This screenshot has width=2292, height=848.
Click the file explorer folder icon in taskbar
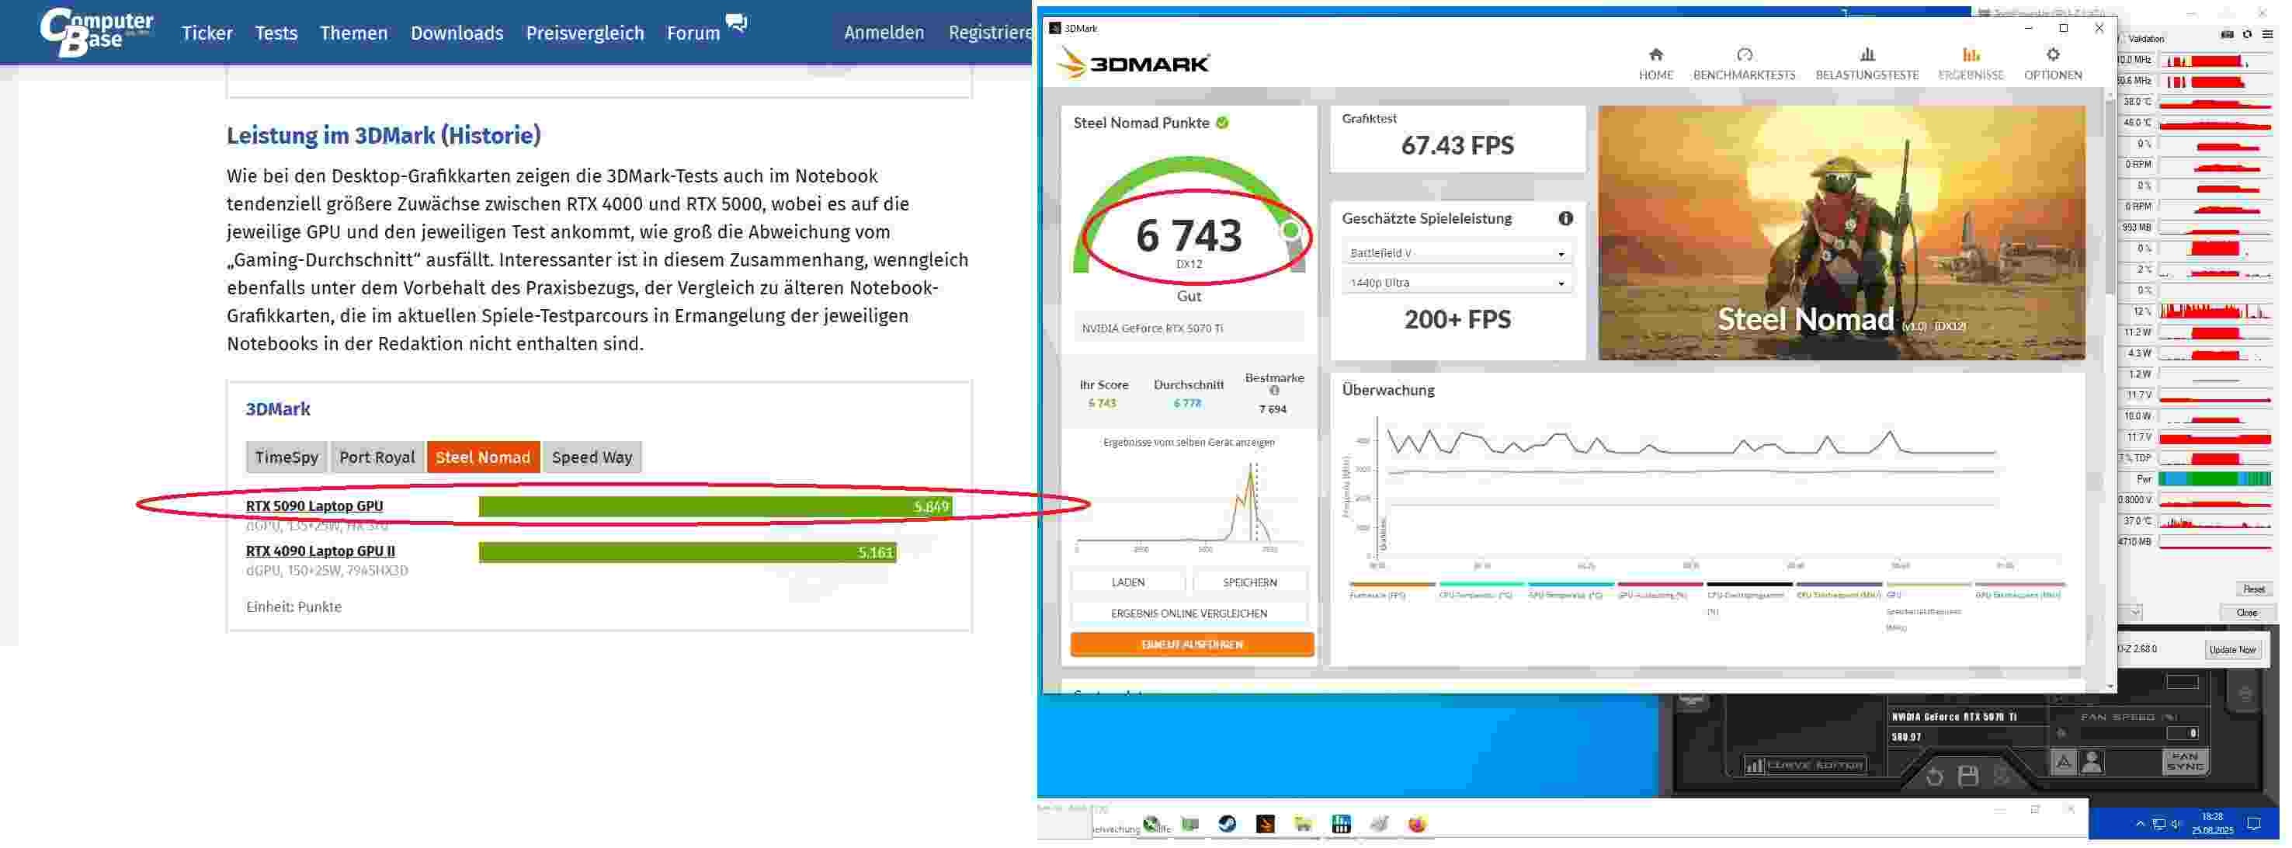click(x=1303, y=823)
